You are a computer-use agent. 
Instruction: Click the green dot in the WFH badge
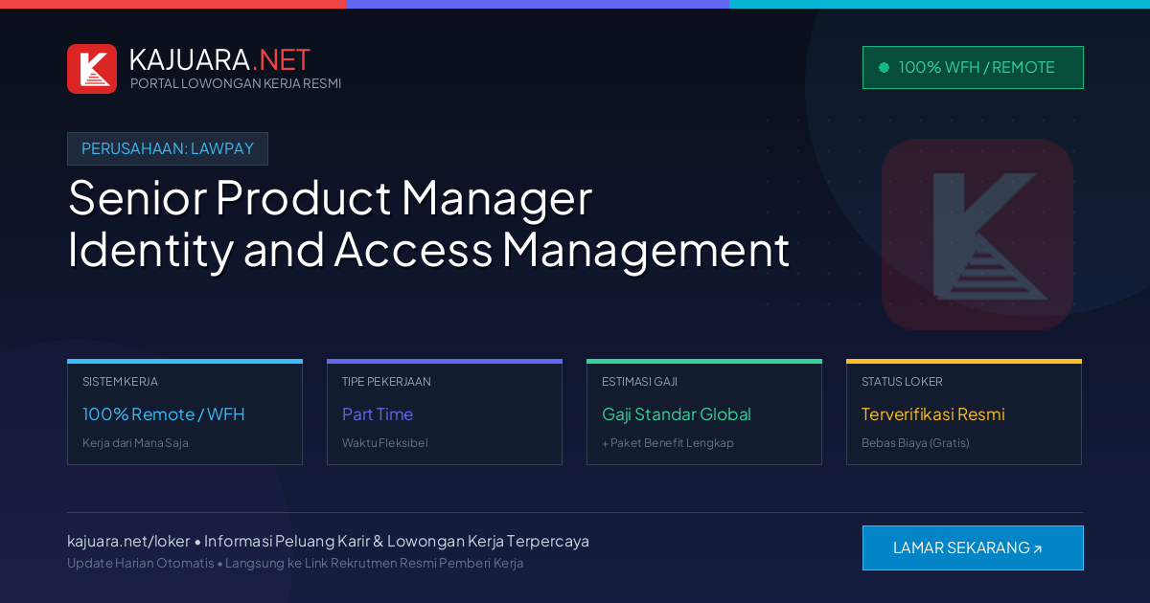click(884, 68)
